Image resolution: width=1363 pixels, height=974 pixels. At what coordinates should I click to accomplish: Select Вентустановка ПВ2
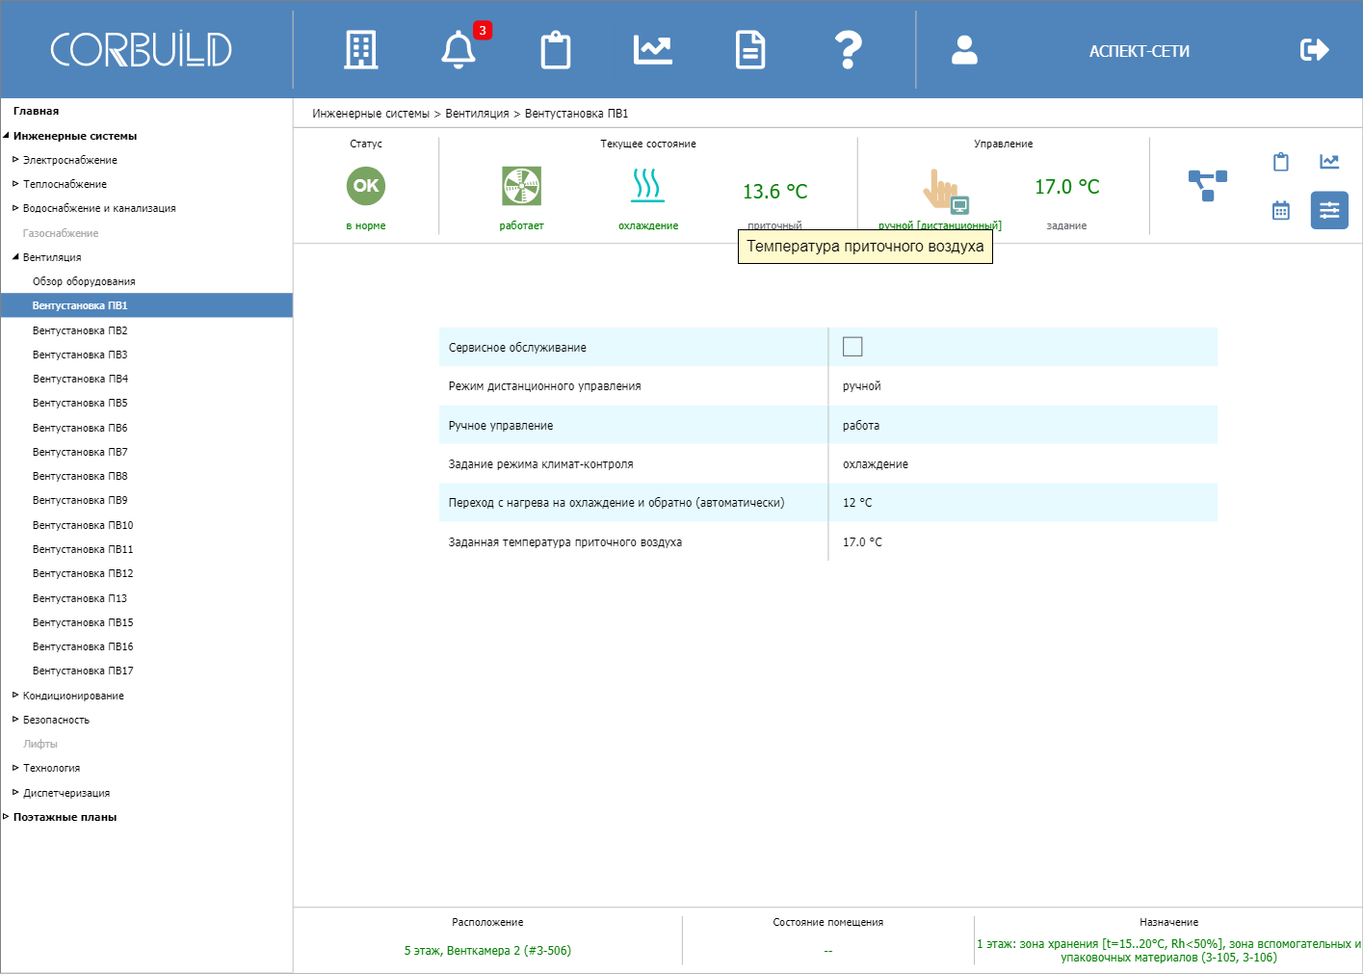click(80, 330)
